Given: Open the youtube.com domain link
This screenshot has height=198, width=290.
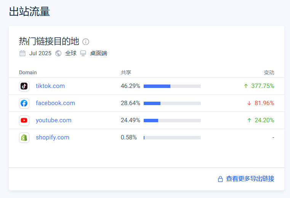Looking at the screenshot, I should tap(53, 120).
